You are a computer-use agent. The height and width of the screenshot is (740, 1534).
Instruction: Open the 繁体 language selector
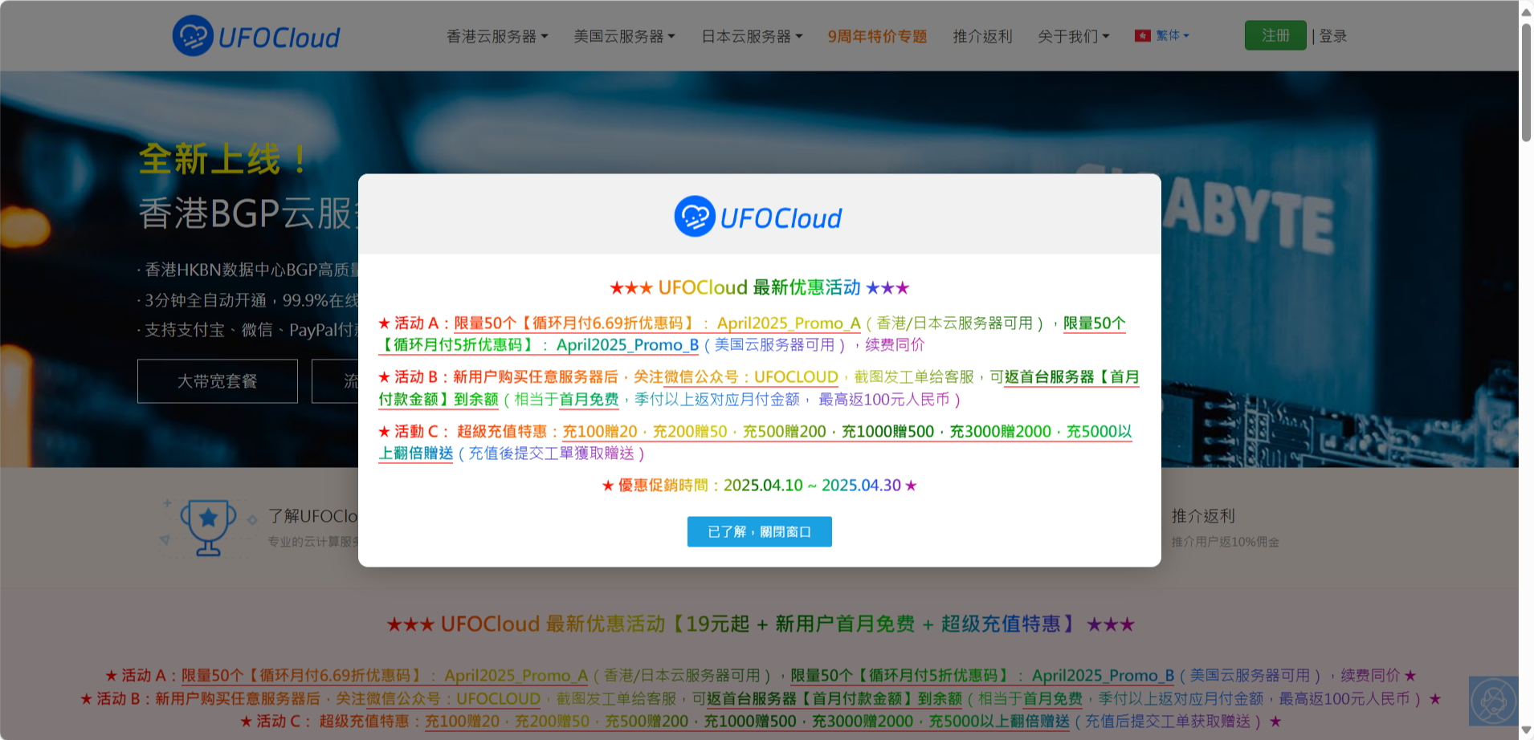pos(1172,36)
